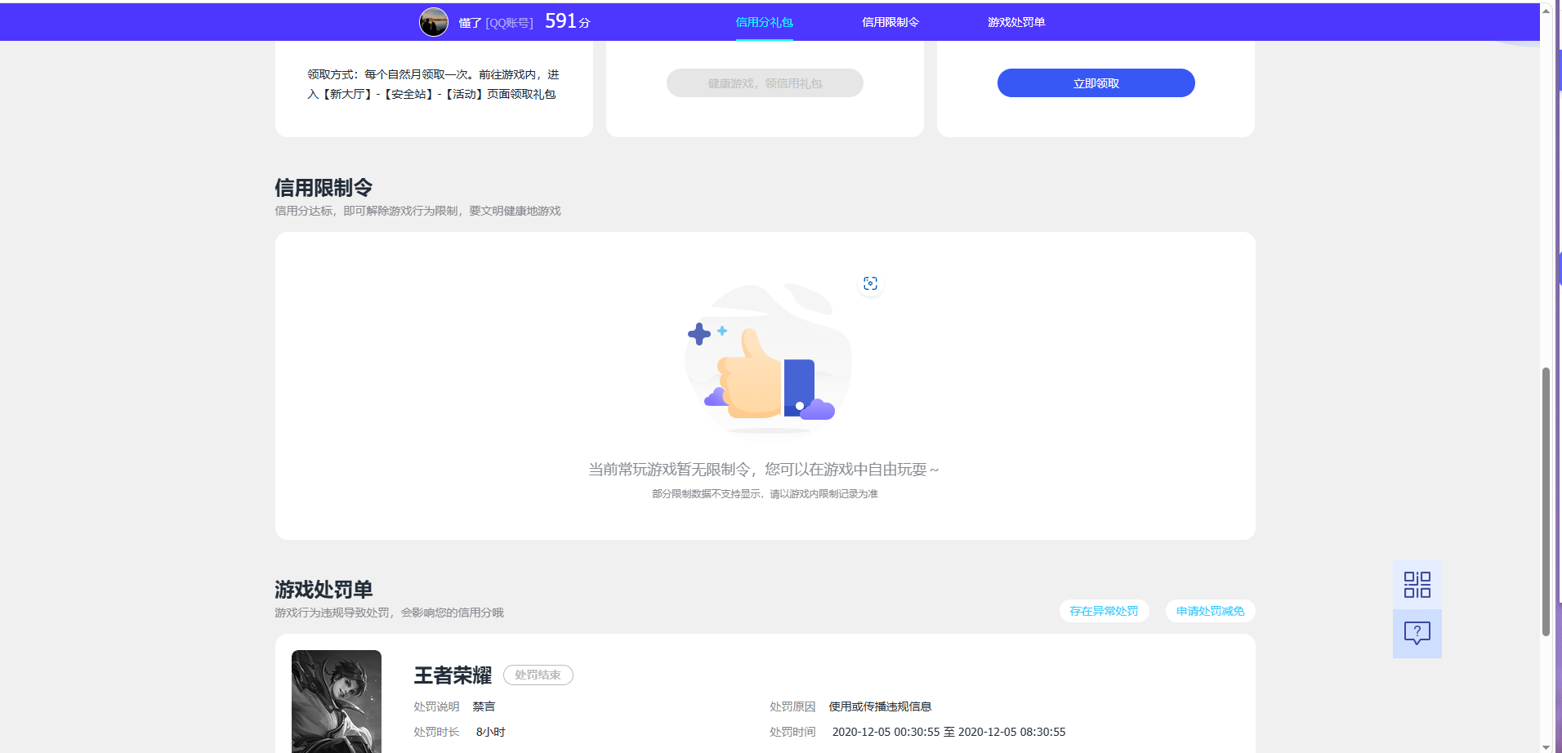This screenshot has width=1562, height=753.
Task: Open the help question bubble icon
Action: [x=1417, y=634]
